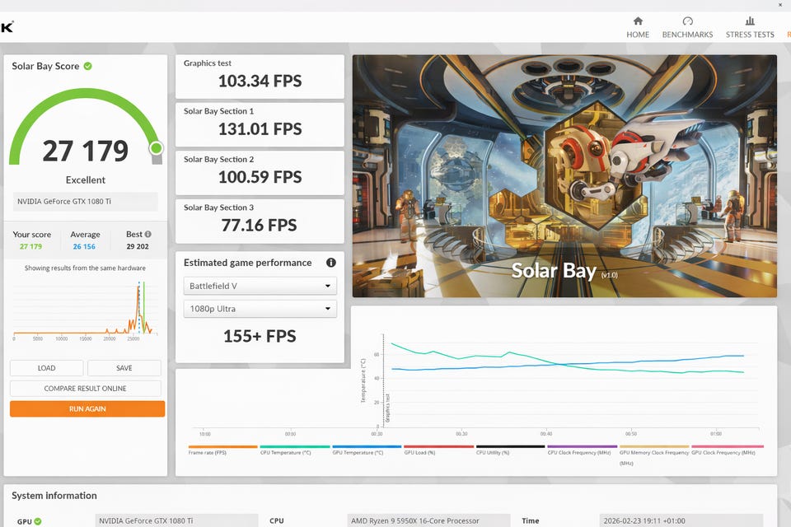Click the score gauge indicator knob
Screen dimensions: 791x527
pos(157,148)
